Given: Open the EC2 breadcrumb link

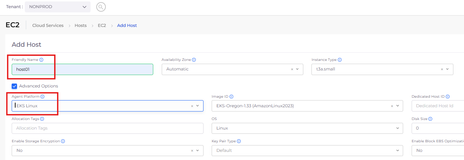Looking at the screenshot, I should tap(102, 25).
